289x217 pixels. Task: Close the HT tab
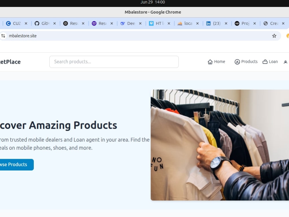[169, 23]
